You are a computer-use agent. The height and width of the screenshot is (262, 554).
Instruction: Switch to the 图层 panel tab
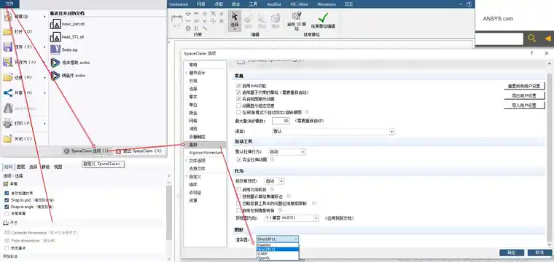click(x=21, y=167)
